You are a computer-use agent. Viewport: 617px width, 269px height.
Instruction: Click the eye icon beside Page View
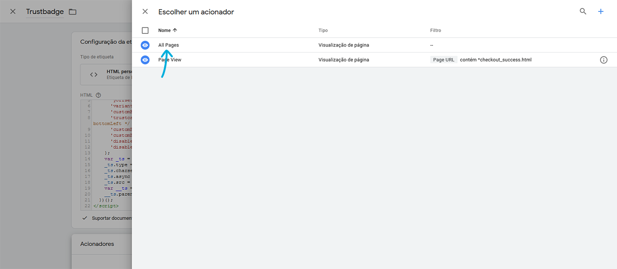[x=145, y=60]
